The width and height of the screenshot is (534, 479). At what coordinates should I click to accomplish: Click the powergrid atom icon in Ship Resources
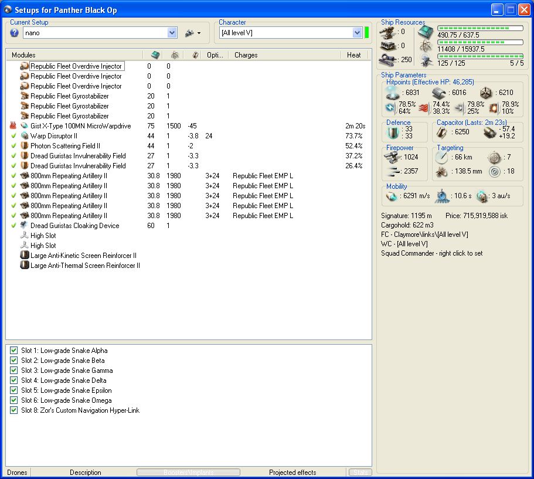[426, 46]
